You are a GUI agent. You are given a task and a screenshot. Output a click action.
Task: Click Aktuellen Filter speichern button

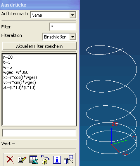(x=40, y=46)
